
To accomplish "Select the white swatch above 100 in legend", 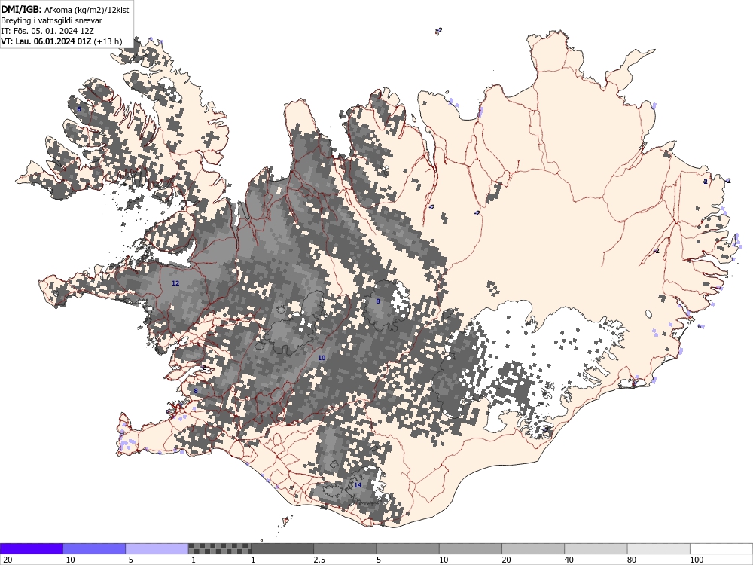I will [x=721, y=548].
